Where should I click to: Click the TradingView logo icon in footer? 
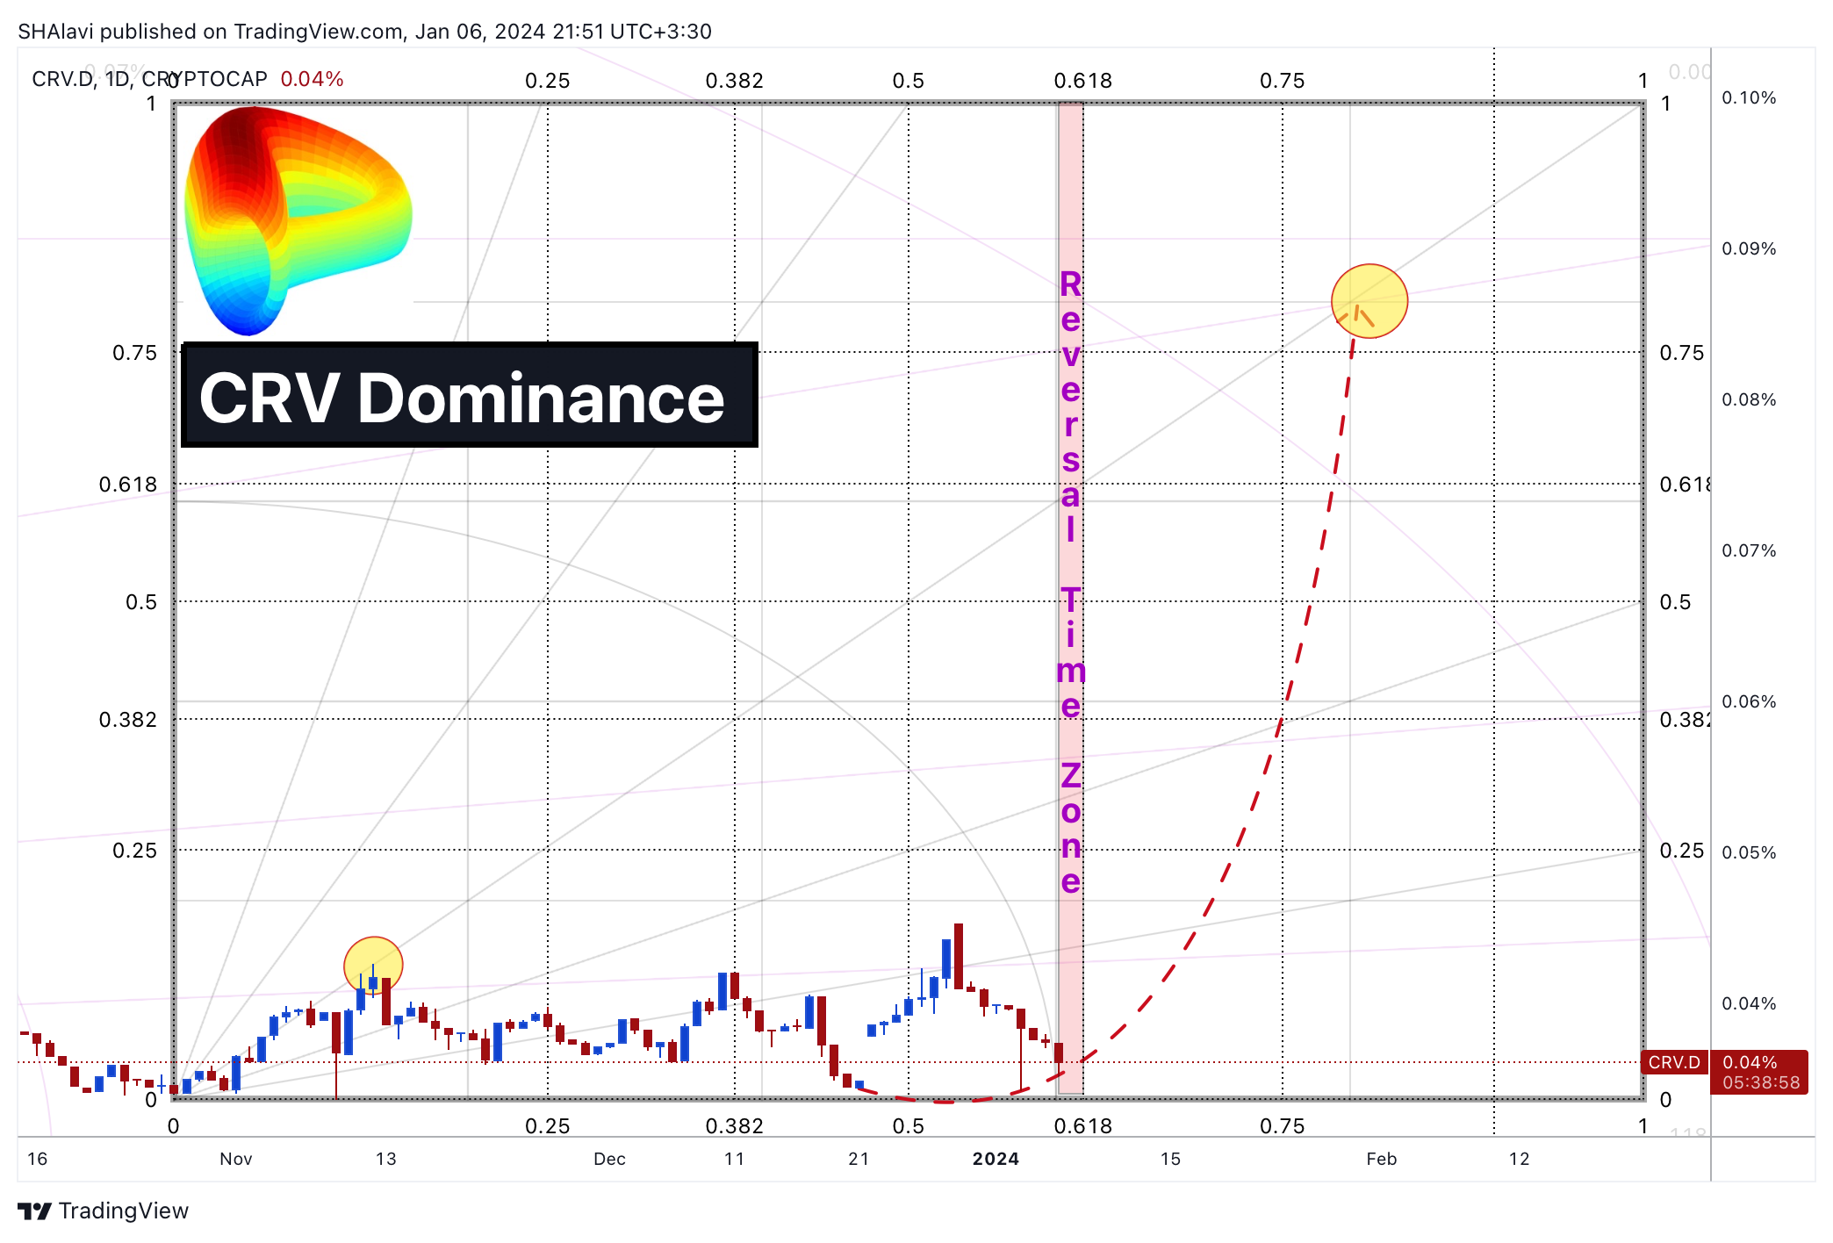34,1211
